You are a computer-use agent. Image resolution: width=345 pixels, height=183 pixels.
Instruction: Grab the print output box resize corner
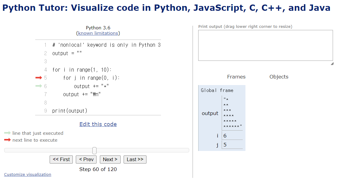click(332, 63)
